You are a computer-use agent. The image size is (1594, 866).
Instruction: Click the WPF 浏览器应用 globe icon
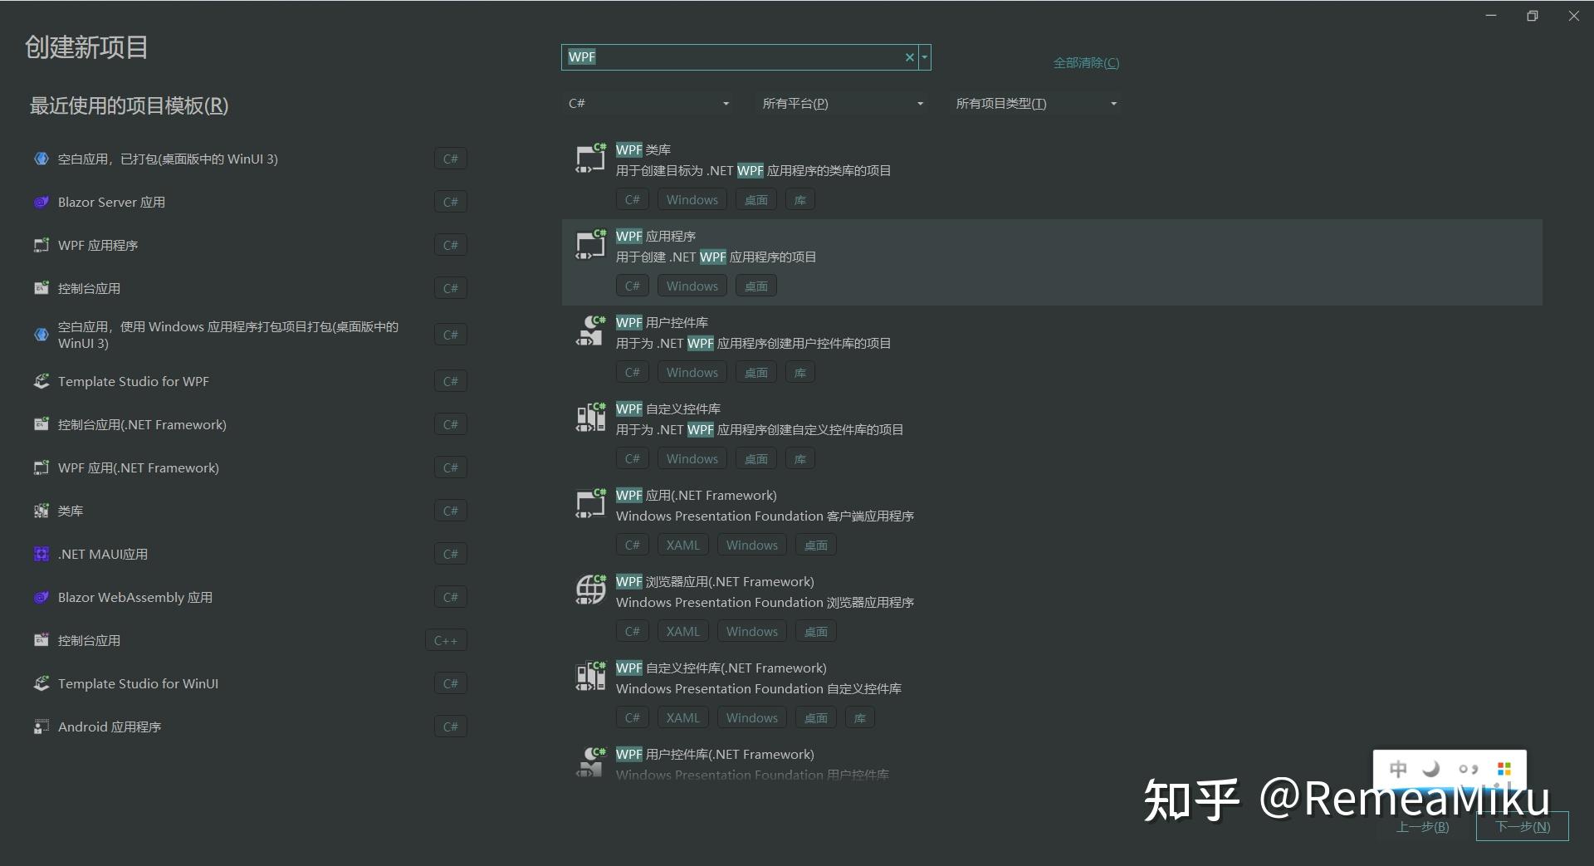pos(590,590)
